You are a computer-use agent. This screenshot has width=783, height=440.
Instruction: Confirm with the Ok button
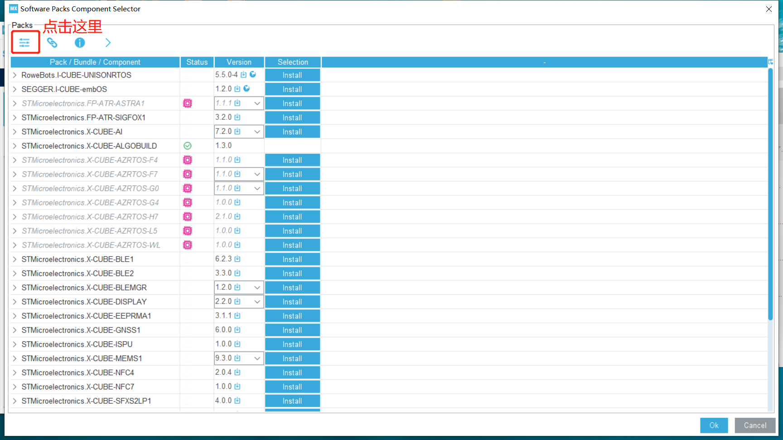714,425
